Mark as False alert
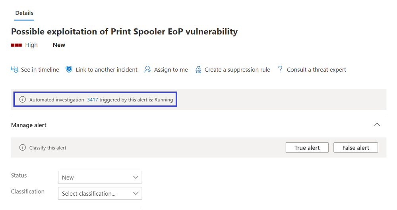Image resolution: width=397 pixels, height=210 pixels. pos(356,148)
